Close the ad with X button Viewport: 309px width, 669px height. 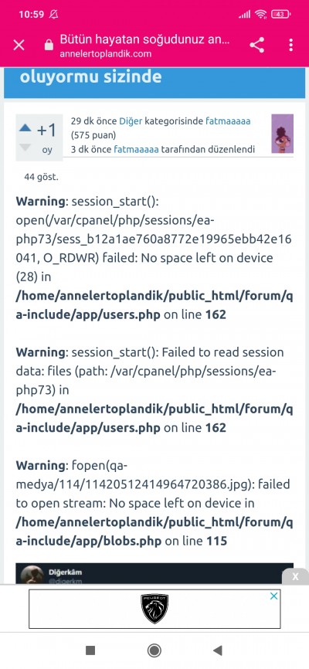295,576
